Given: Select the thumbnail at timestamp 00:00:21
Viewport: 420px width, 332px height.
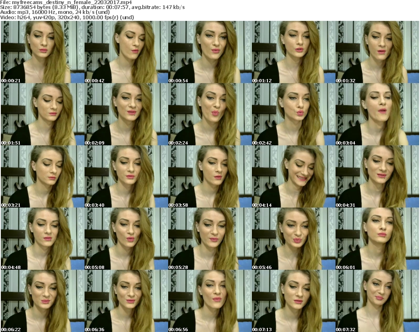Looking at the screenshot, I should tap(43, 52).
